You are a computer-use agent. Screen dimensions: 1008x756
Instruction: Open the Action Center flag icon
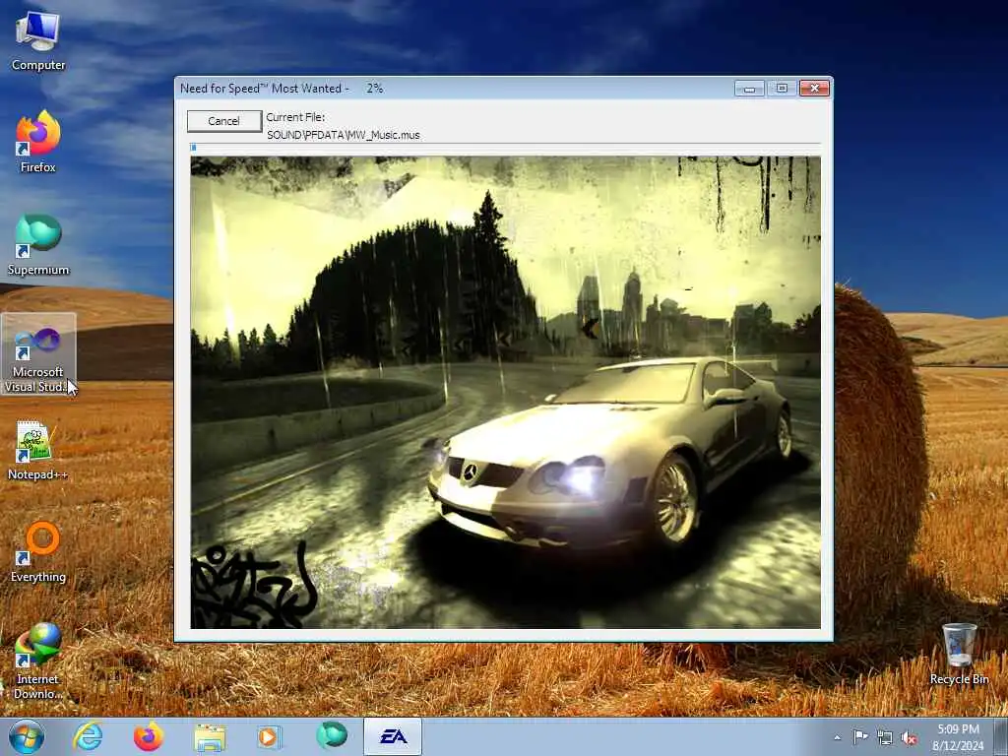click(x=860, y=736)
